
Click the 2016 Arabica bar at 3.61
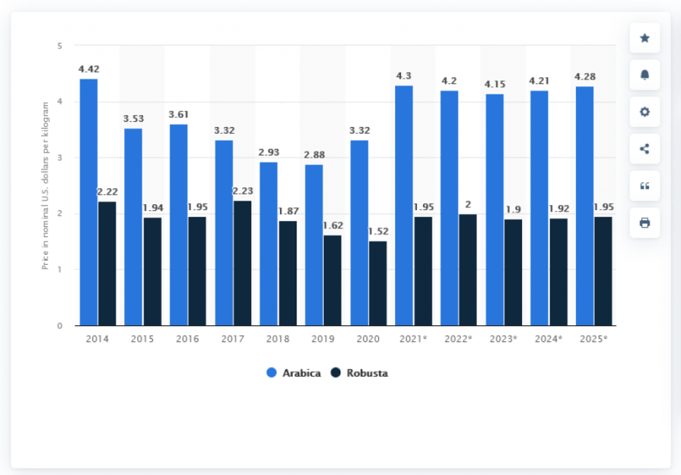[179, 225]
